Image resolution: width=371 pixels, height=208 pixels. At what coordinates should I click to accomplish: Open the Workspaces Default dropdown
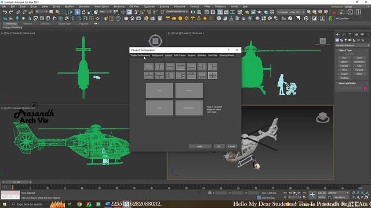(357, 6)
